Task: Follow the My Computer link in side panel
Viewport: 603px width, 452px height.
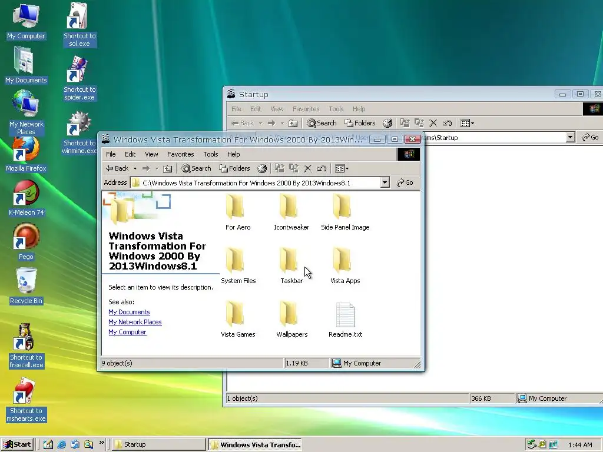Action: [x=127, y=332]
